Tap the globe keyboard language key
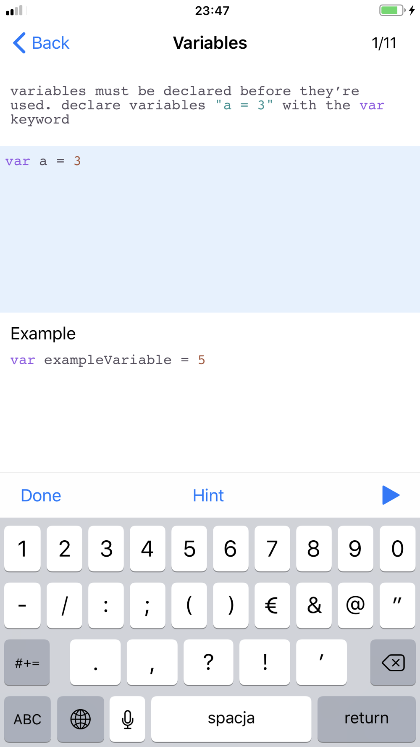This screenshot has height=747, width=420. [80, 719]
